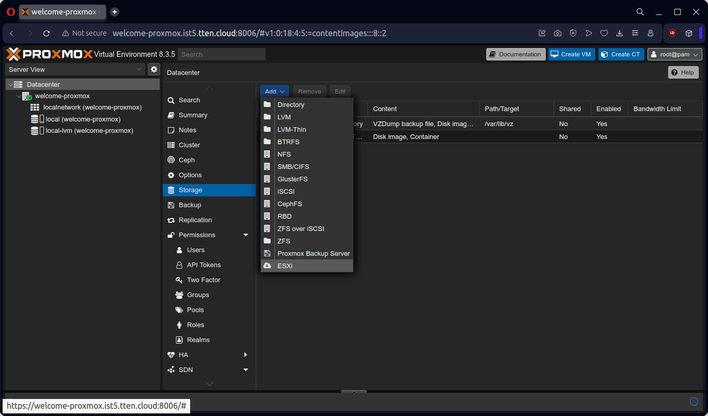Open the Documentation link button

516,54
